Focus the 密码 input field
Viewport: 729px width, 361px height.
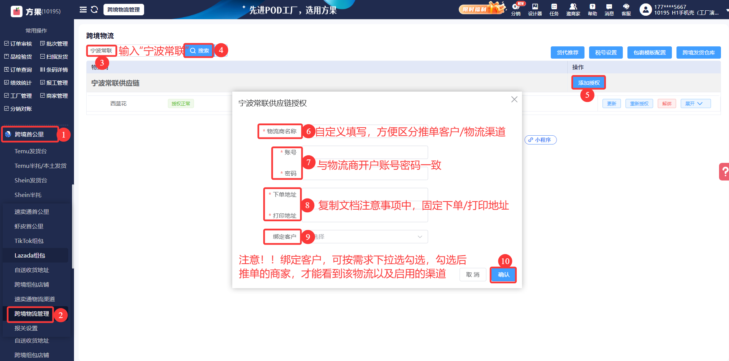(365, 173)
